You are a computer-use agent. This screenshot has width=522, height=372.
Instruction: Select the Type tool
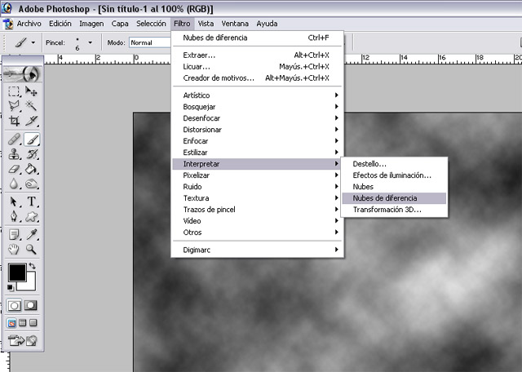(x=32, y=201)
